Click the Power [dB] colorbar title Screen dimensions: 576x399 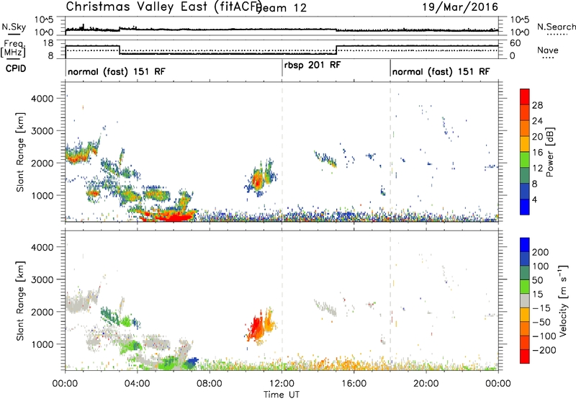[x=550, y=152]
